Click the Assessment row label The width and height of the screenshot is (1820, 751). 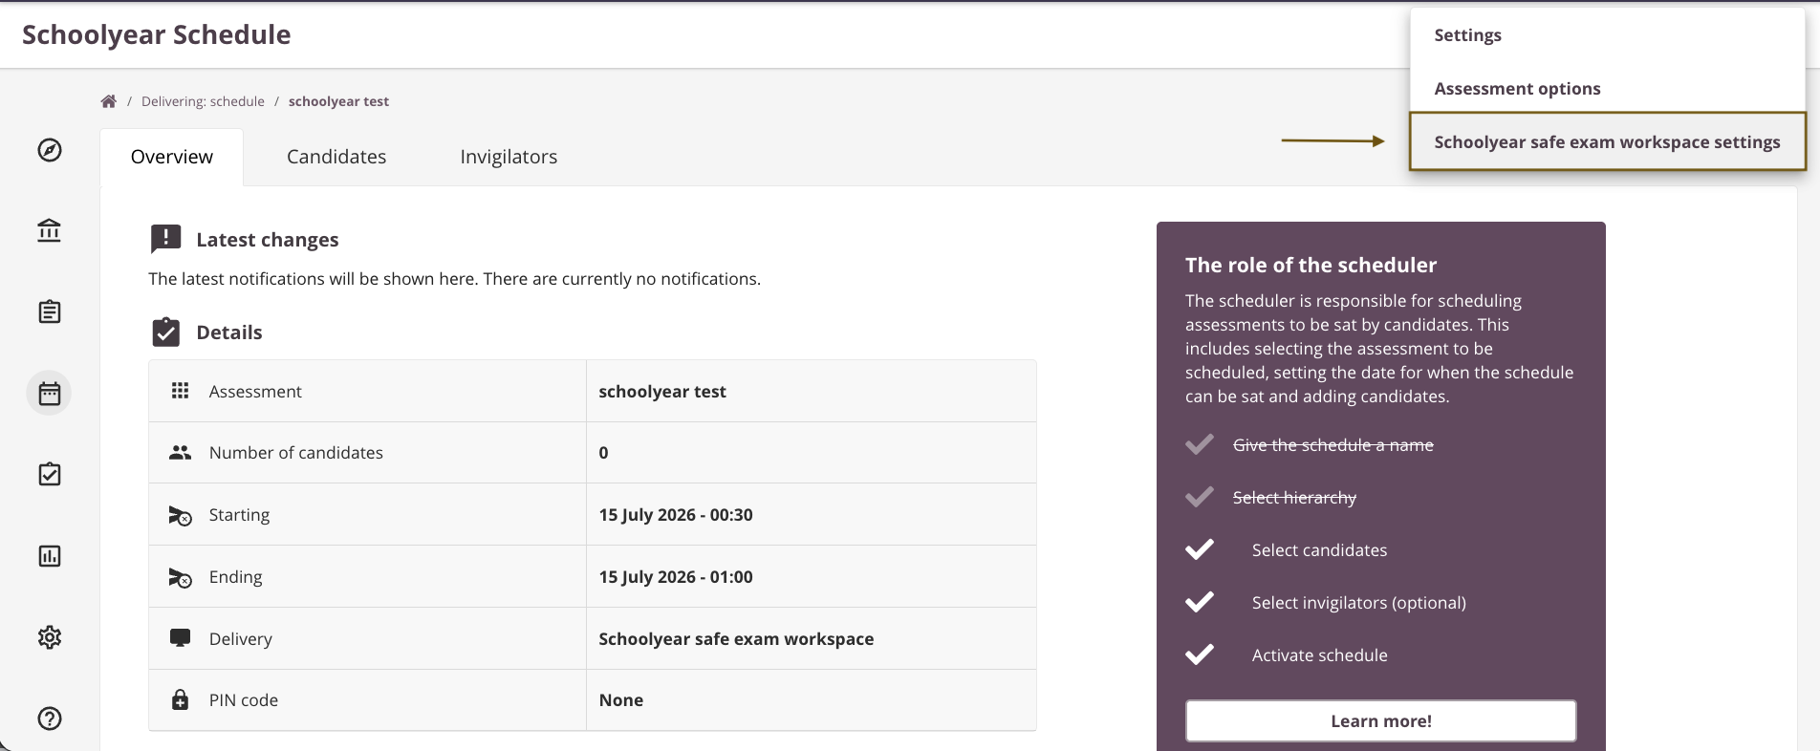[255, 392]
